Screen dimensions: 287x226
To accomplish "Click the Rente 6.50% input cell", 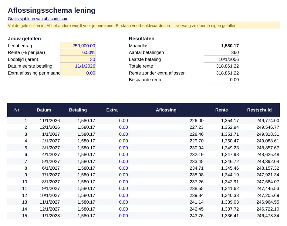I will tap(78, 52).
